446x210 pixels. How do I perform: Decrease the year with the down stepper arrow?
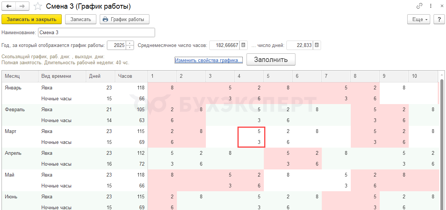[130, 47]
